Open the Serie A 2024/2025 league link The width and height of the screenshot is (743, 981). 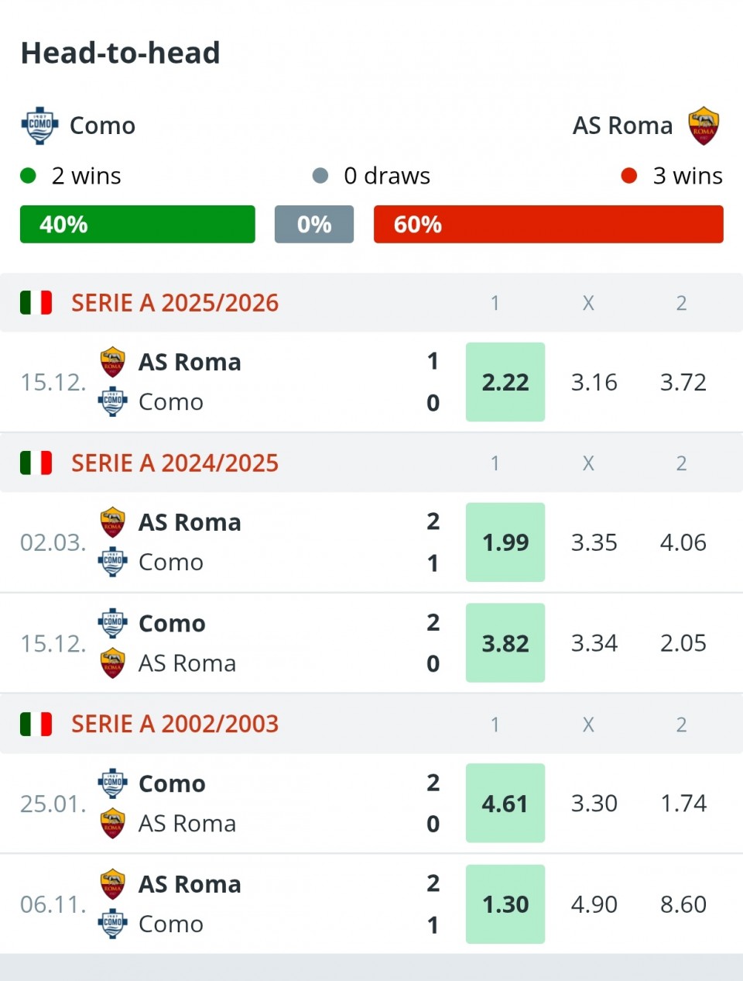175,463
